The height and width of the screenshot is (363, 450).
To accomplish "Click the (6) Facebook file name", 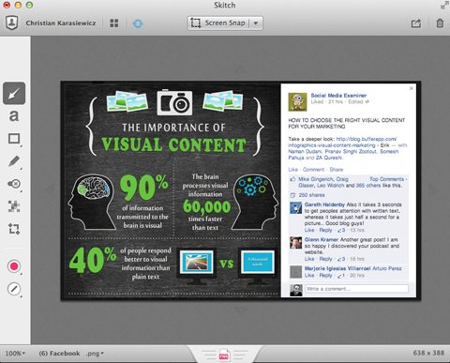I will point(59,354).
